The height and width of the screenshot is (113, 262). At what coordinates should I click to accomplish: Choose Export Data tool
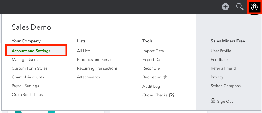coord(153,60)
